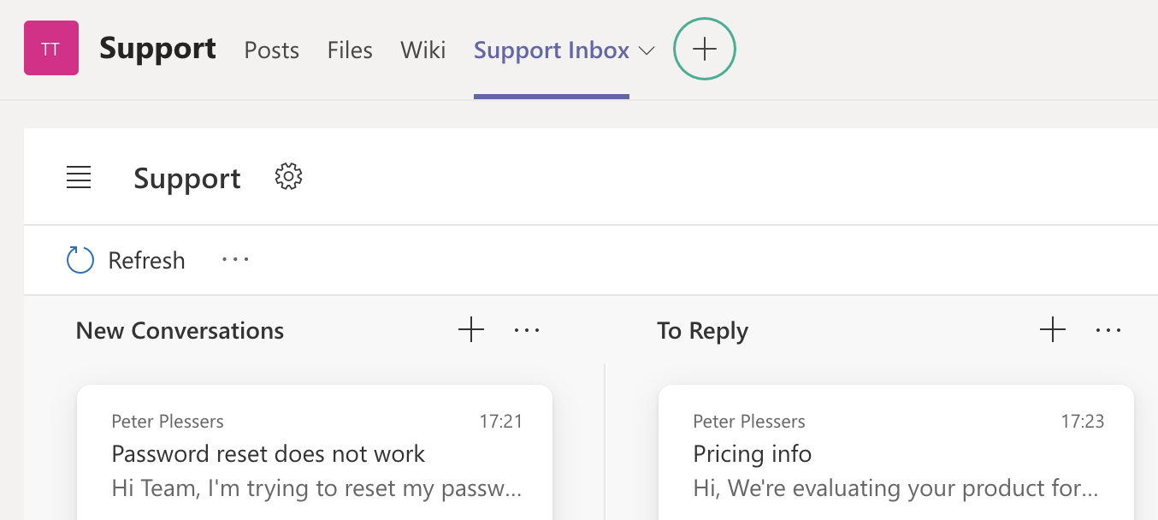Open New Conversations column options menu
1158x520 pixels.
click(527, 330)
